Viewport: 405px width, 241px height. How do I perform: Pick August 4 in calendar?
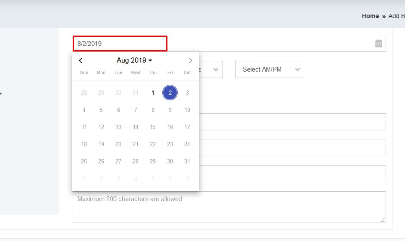coord(84,110)
